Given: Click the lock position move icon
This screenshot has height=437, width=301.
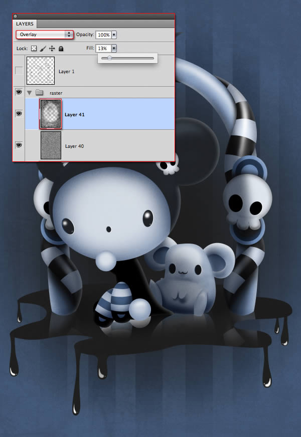Looking at the screenshot, I should coord(52,49).
